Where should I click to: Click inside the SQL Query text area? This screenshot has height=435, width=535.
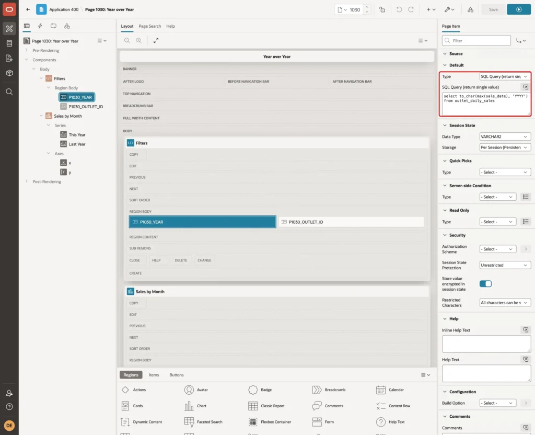point(486,104)
